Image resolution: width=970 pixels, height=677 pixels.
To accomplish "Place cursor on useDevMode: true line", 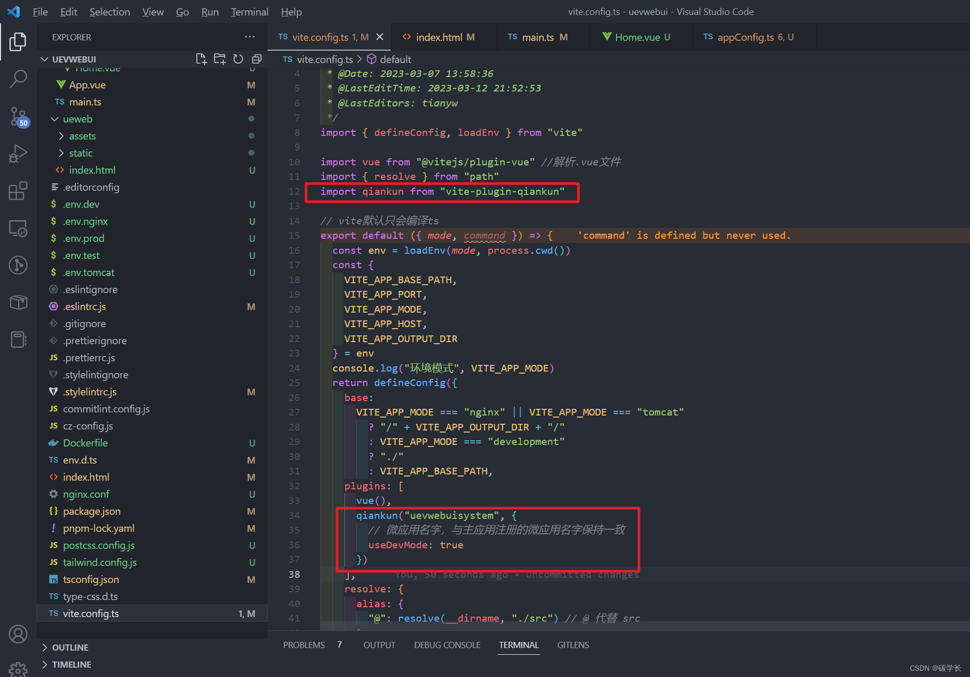I will [x=415, y=545].
